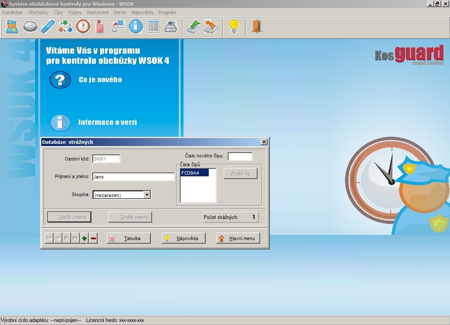
Task: Click the Tabulka button
Action: tap(129, 238)
